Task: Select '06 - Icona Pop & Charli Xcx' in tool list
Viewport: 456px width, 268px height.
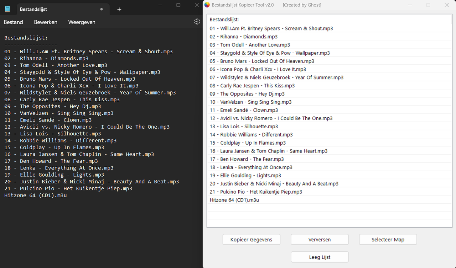Action: coord(330,69)
